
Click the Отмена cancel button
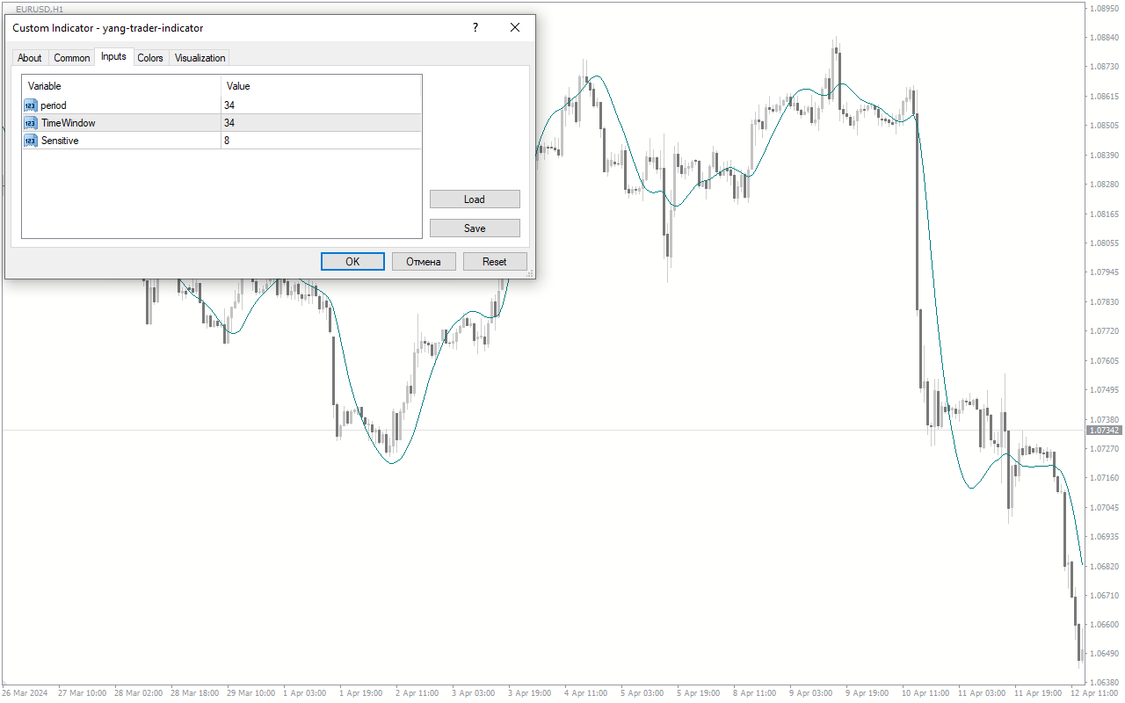[424, 261]
